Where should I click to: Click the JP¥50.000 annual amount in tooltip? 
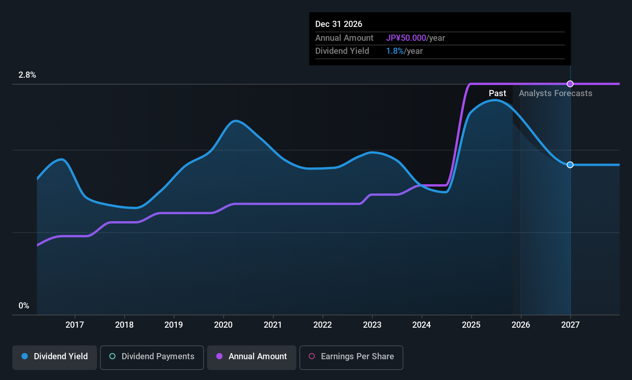[x=406, y=38]
